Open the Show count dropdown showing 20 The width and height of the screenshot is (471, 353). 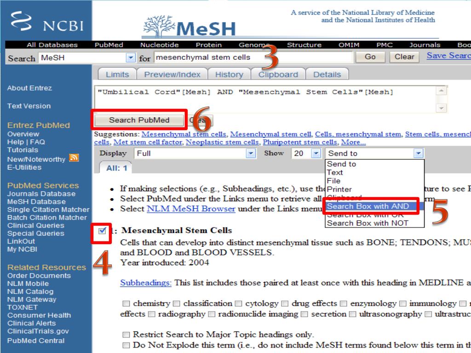pos(306,154)
